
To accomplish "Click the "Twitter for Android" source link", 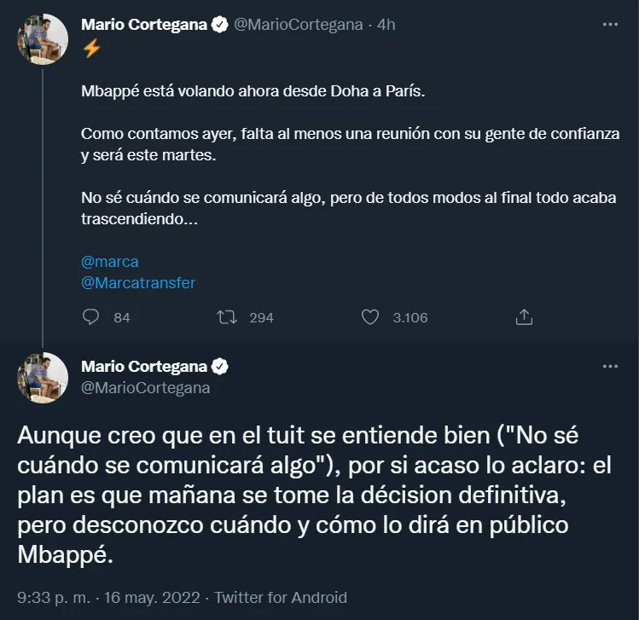I will [x=281, y=597].
